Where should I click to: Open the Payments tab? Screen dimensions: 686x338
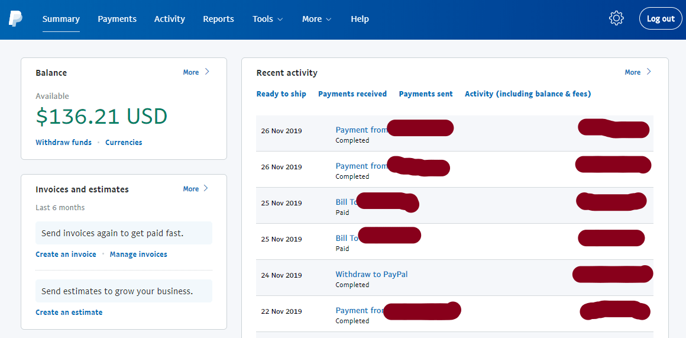[117, 19]
